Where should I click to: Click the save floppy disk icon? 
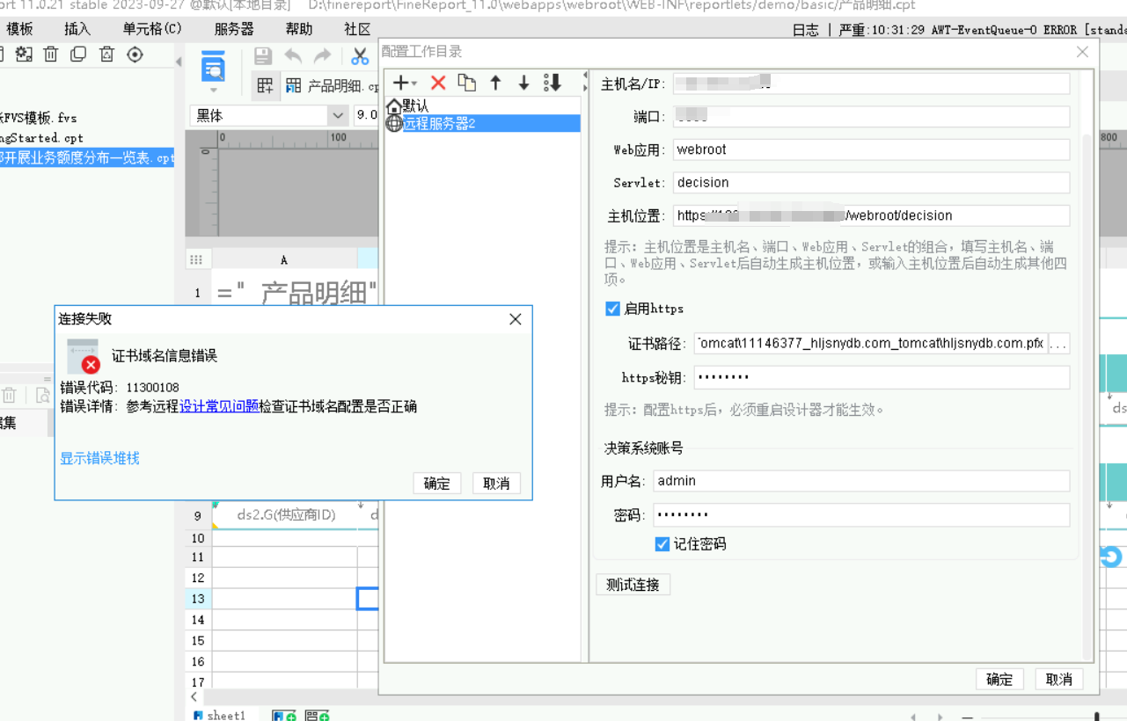tap(262, 56)
